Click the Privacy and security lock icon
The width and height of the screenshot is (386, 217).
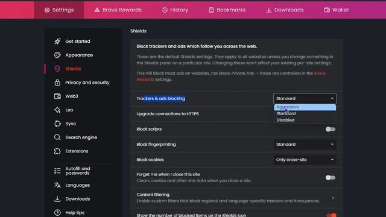[57, 83]
